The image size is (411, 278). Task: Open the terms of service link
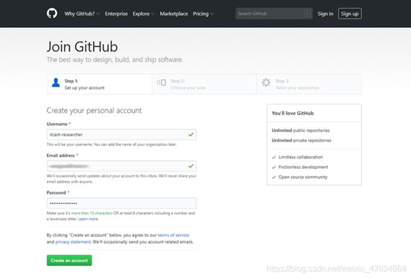[x=173, y=235]
